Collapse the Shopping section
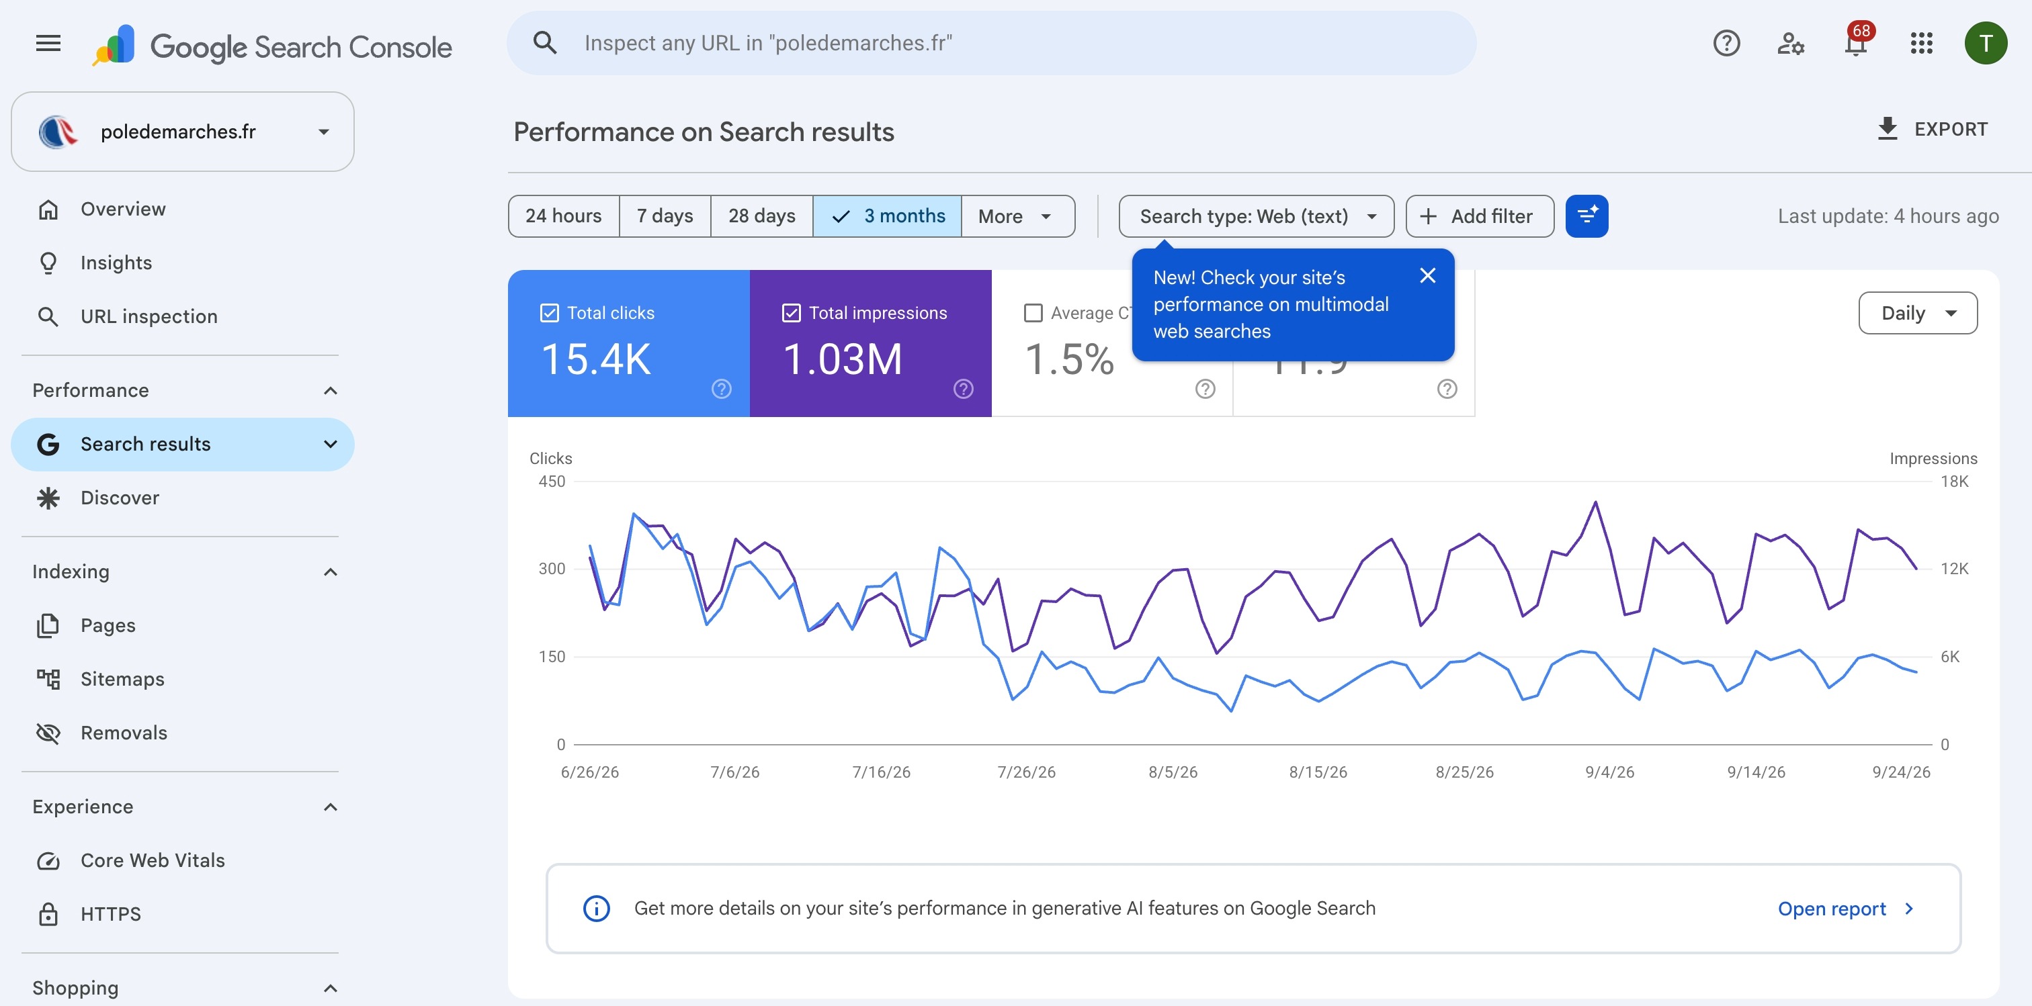The height and width of the screenshot is (1006, 2032). point(331,988)
